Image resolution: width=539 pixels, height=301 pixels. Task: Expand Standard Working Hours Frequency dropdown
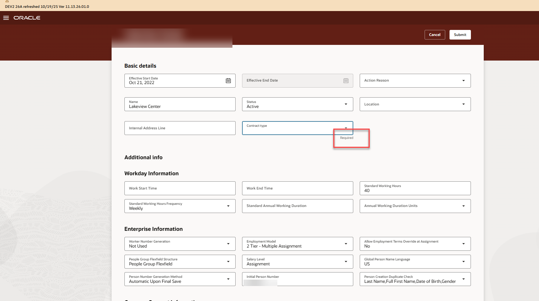pyautogui.click(x=228, y=206)
